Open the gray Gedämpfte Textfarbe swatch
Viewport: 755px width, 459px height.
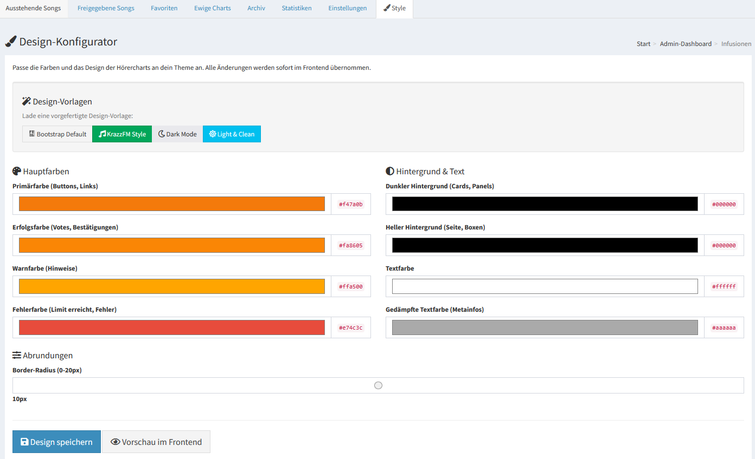[x=545, y=327]
